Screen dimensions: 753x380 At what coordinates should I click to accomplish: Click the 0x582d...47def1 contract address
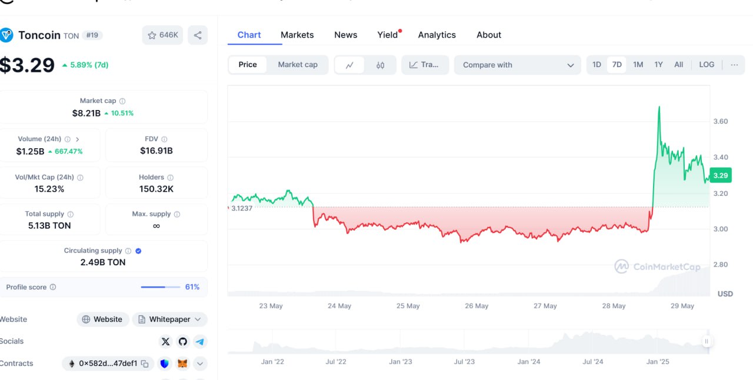(108, 364)
